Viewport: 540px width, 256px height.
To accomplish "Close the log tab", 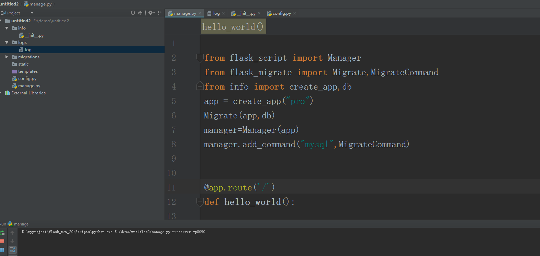I will point(223,13).
